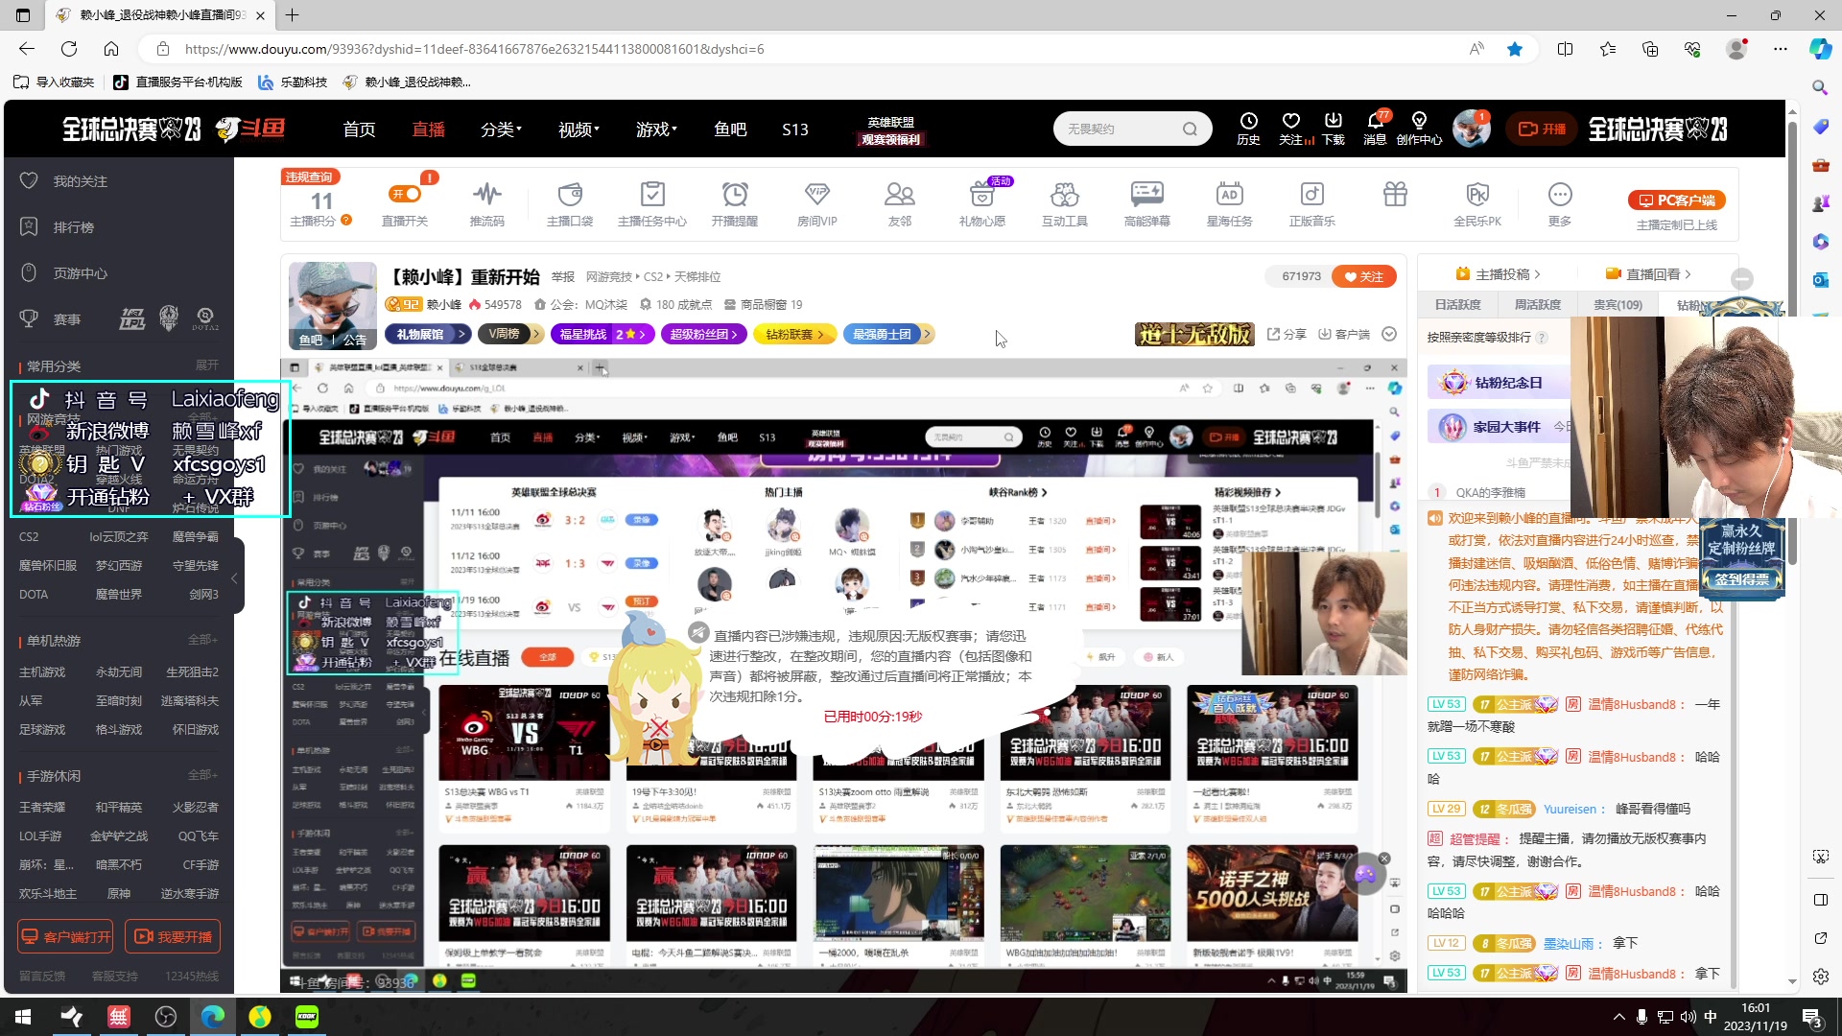Open the 开播提醒 alarm clock icon
Image resolution: width=1842 pixels, height=1036 pixels.
(735, 195)
